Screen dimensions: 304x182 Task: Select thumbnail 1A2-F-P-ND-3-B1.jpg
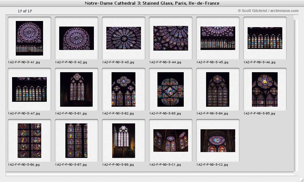pyautogui.click(x=77, y=89)
